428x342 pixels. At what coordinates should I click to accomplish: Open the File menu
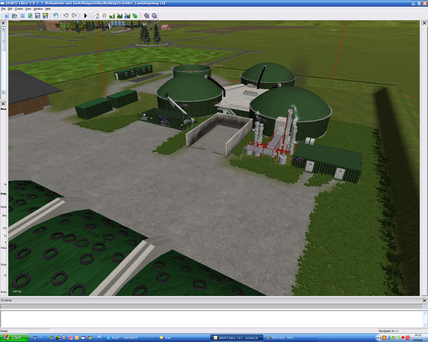pos(3,9)
